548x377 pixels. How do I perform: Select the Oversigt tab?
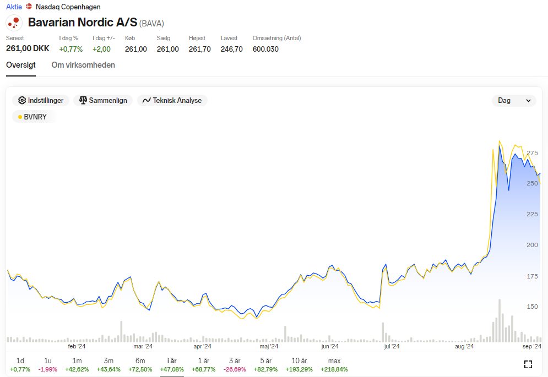tap(20, 65)
